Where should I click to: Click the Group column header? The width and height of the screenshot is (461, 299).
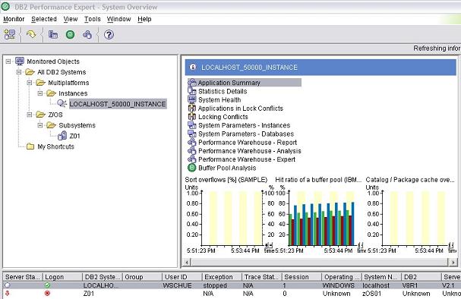142,277
